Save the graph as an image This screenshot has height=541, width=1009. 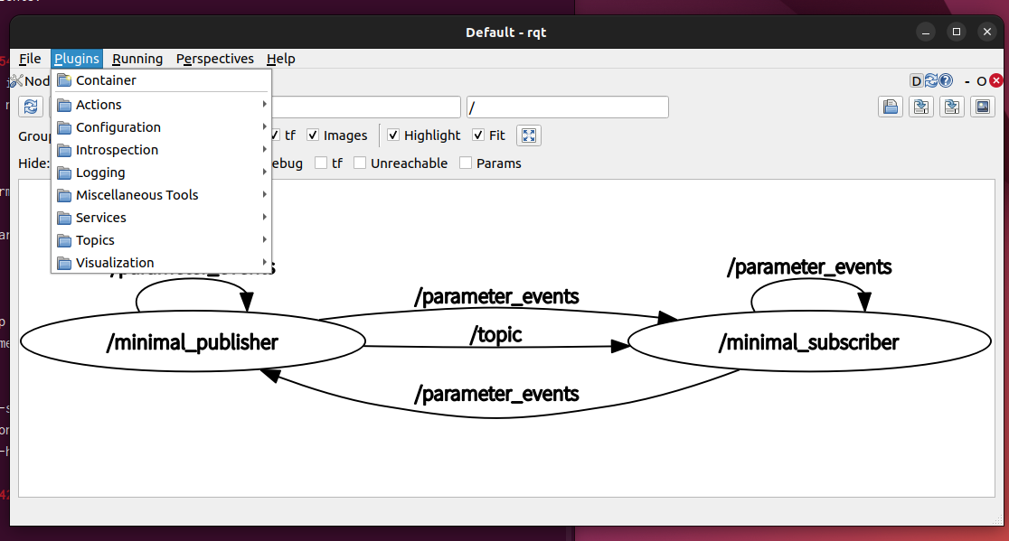tap(982, 107)
